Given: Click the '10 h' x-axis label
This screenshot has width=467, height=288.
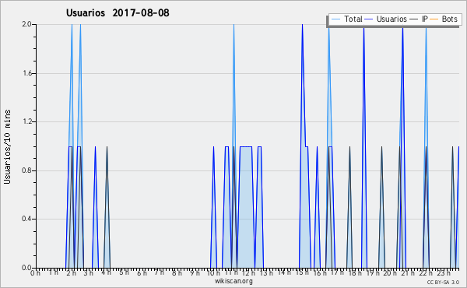Looking at the screenshot, I should (x=213, y=272).
